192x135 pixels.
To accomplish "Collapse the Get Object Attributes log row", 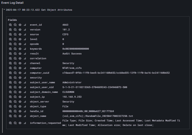I will tap(4, 9).
